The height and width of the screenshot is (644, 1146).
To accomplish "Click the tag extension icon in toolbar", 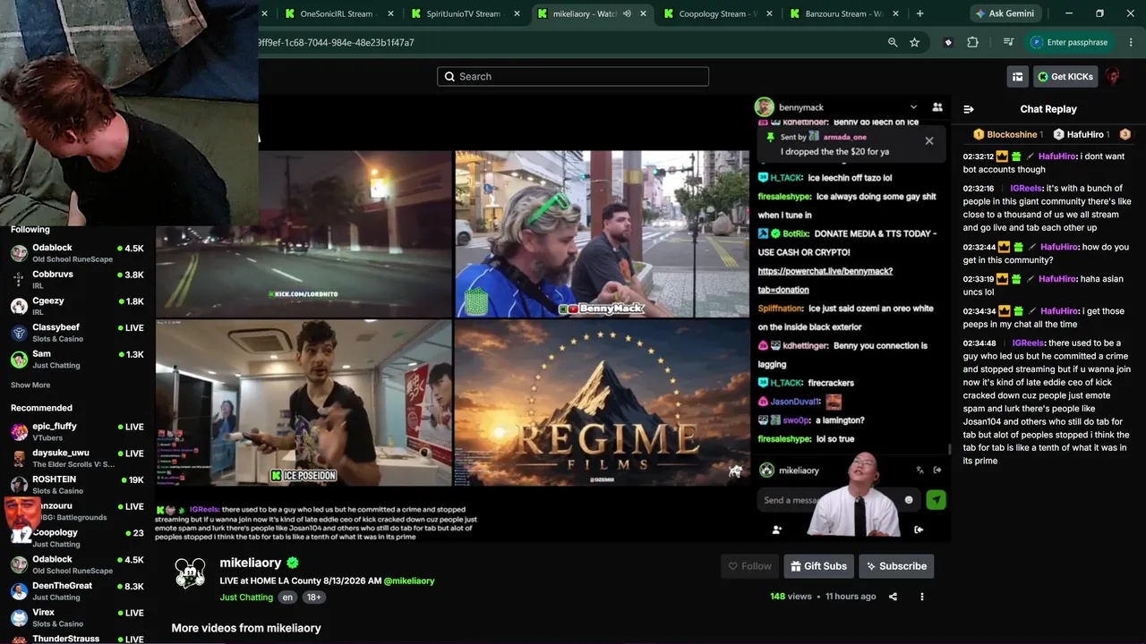I will point(948,42).
